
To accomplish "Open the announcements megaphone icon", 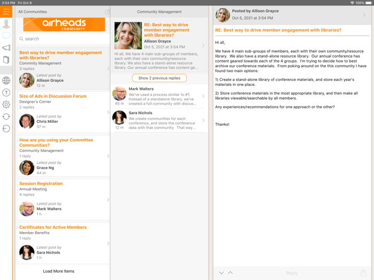I will pyautogui.click(x=6, y=47).
